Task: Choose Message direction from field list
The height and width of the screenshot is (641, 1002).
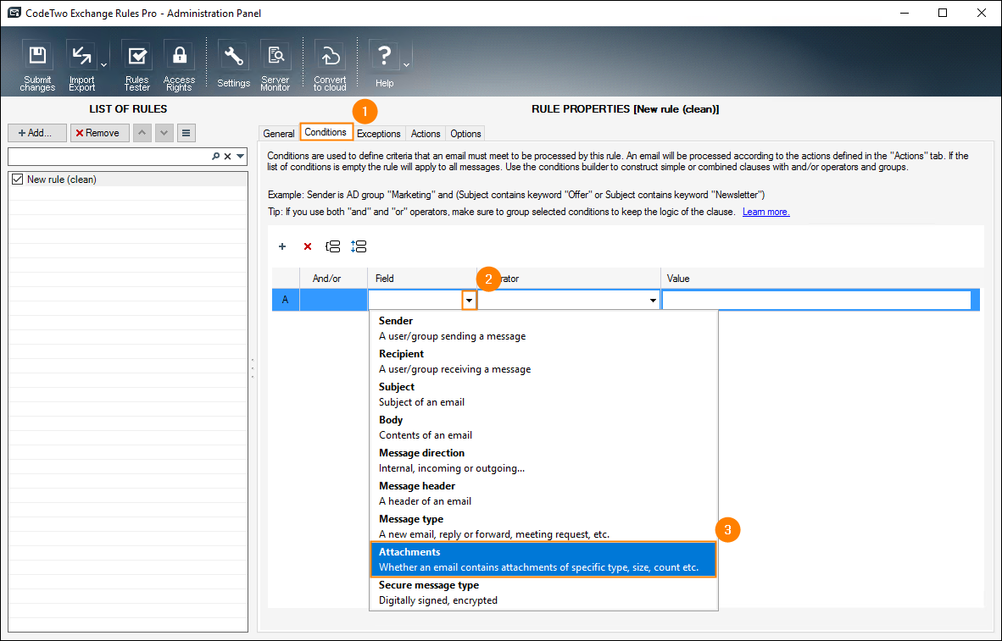Action: 544,461
